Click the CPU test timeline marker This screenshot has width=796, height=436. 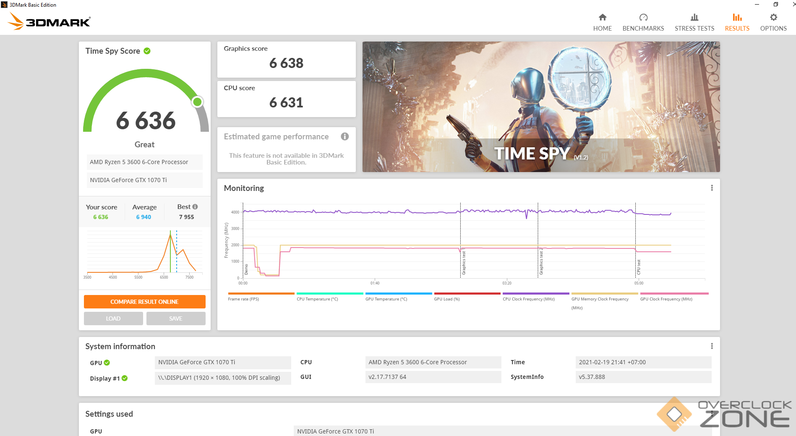[x=638, y=267]
